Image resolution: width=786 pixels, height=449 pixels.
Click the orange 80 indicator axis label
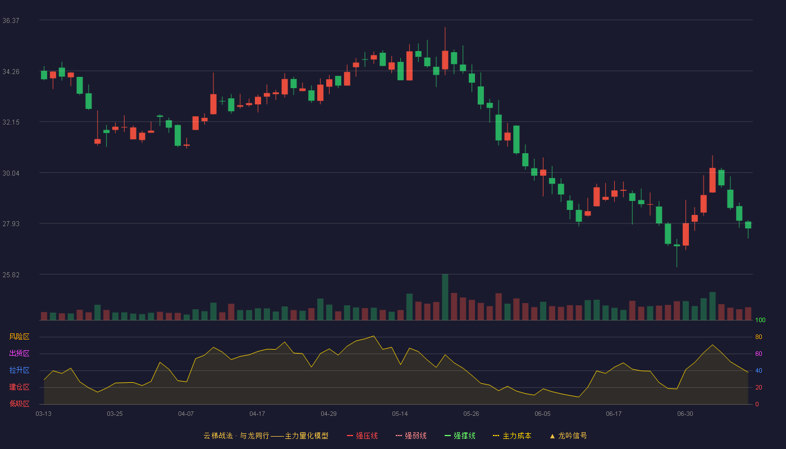[758, 337]
